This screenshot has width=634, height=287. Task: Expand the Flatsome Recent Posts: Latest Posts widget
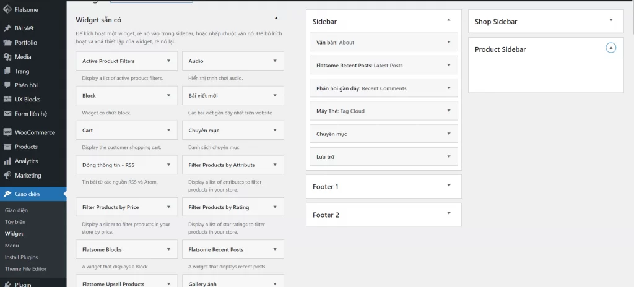click(448, 65)
